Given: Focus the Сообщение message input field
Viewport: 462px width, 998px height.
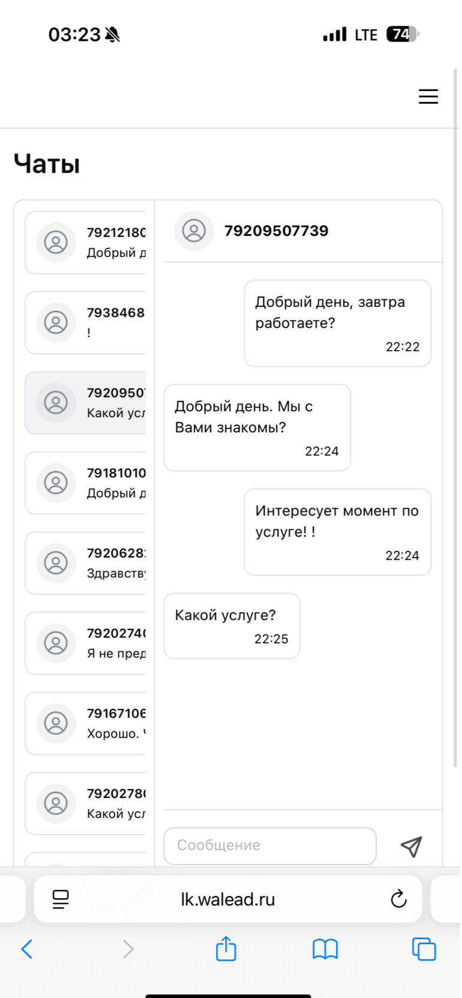Looking at the screenshot, I should (270, 846).
